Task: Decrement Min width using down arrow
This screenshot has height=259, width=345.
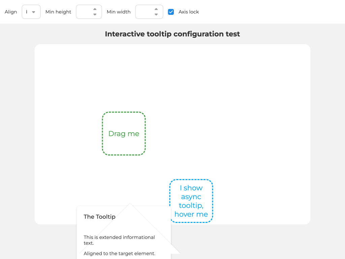Action: point(156,15)
